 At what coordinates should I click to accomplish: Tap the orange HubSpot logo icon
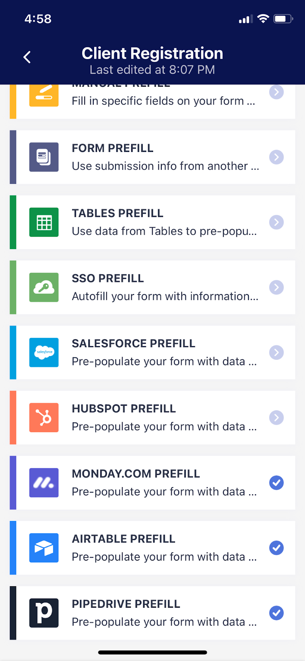(x=44, y=418)
